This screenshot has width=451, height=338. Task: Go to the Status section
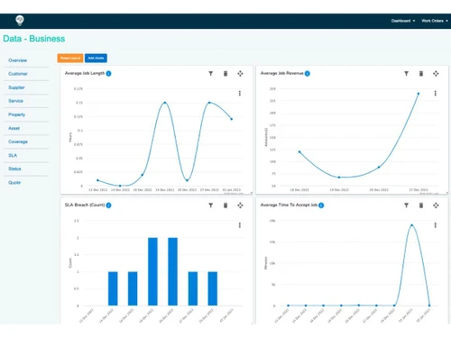coord(14,169)
